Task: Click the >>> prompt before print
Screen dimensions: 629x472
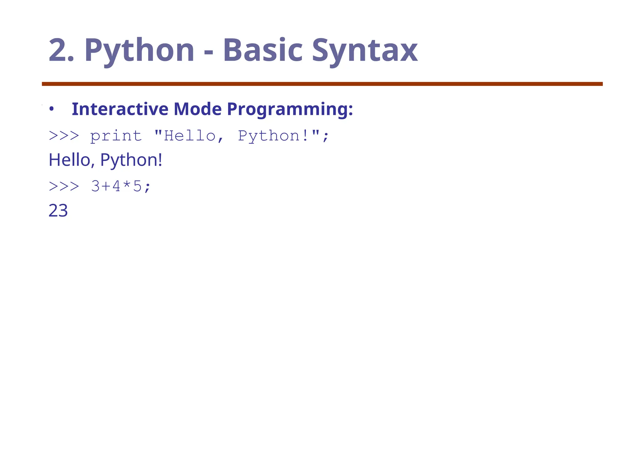Action: [64, 136]
